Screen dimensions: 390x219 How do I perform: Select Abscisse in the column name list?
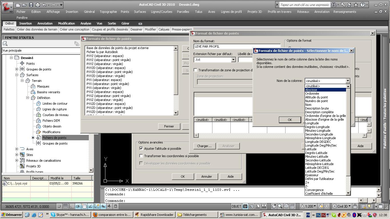click(x=325, y=90)
